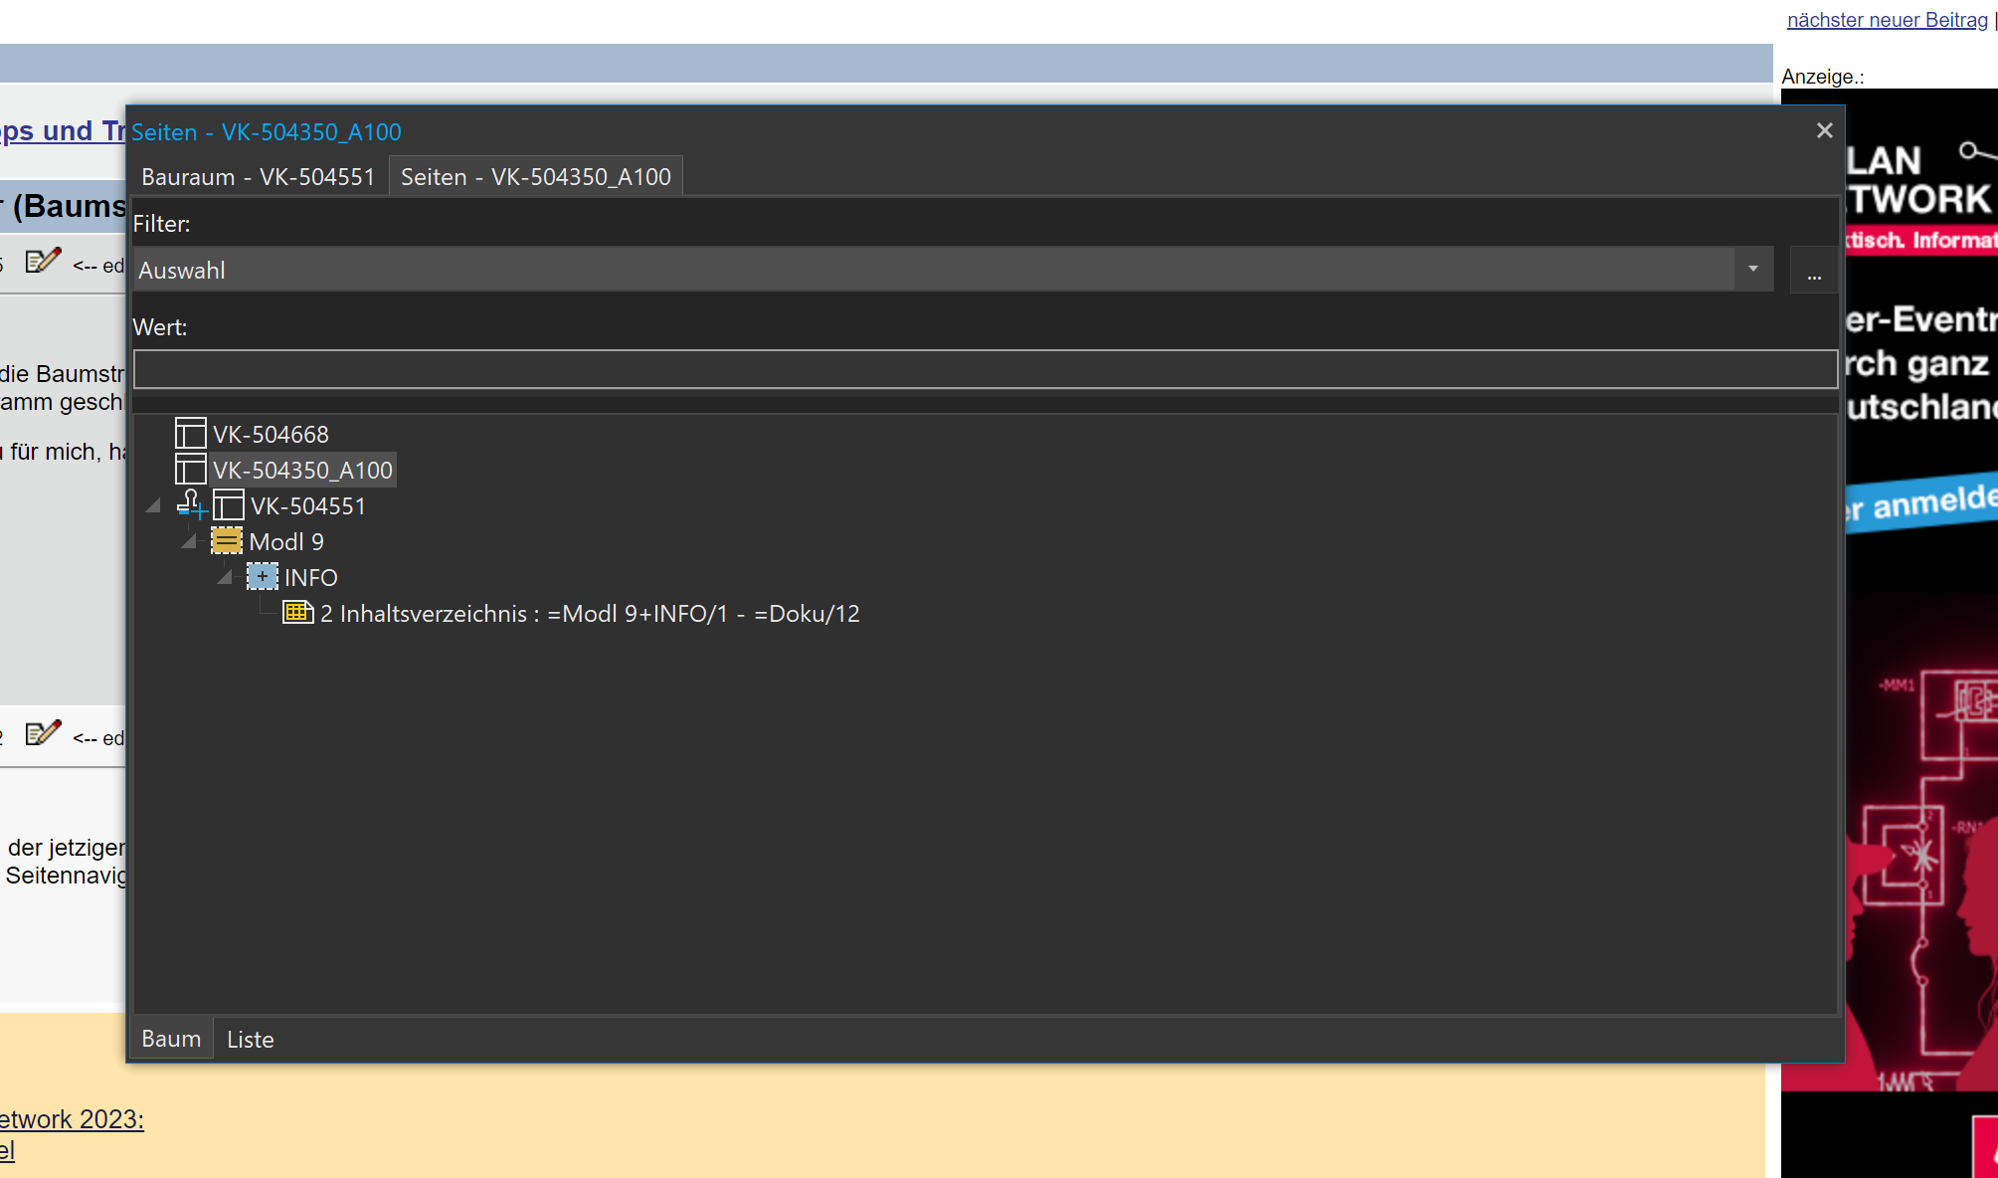
Task: Click the Seiten - VK-504350_A100 title bar text
Action: pyautogui.click(x=267, y=132)
